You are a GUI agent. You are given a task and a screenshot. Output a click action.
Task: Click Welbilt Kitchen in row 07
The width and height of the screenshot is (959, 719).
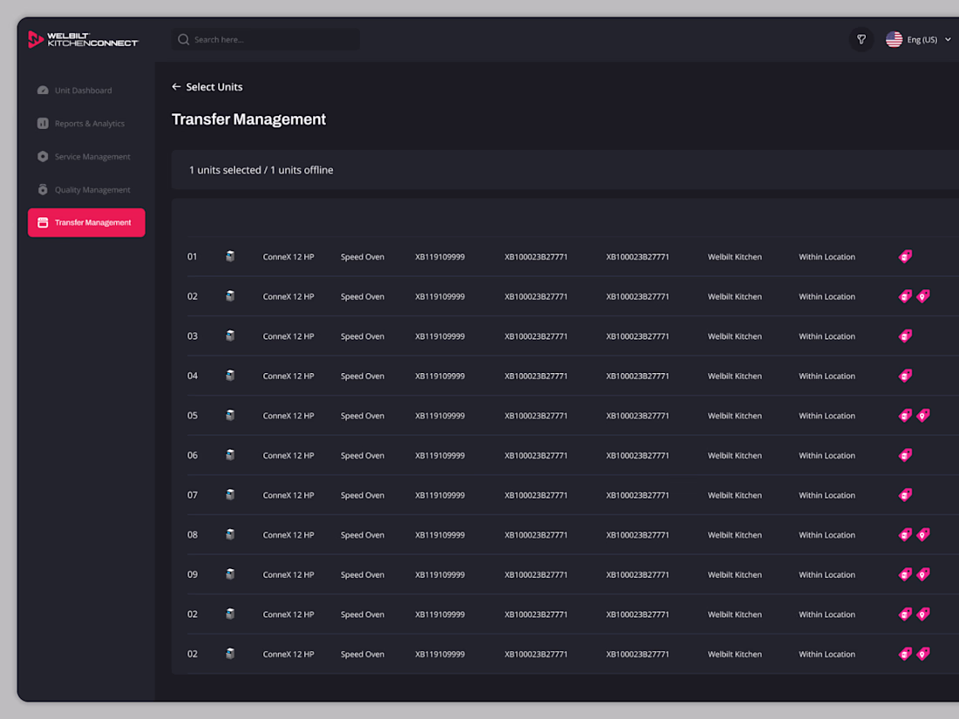735,495
